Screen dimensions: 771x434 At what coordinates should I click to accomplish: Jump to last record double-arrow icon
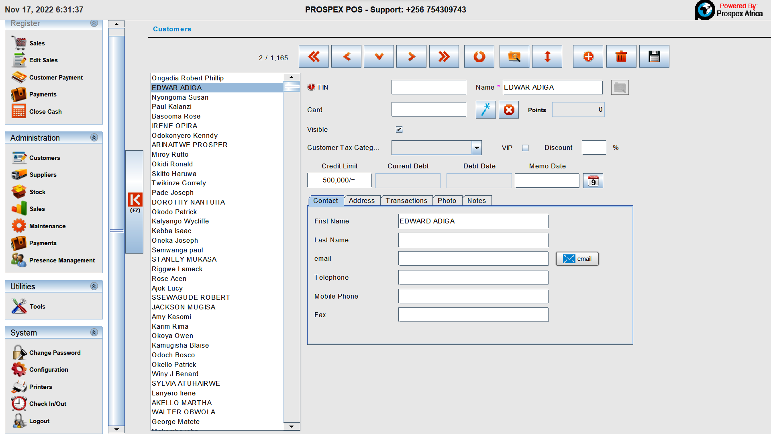tap(444, 57)
